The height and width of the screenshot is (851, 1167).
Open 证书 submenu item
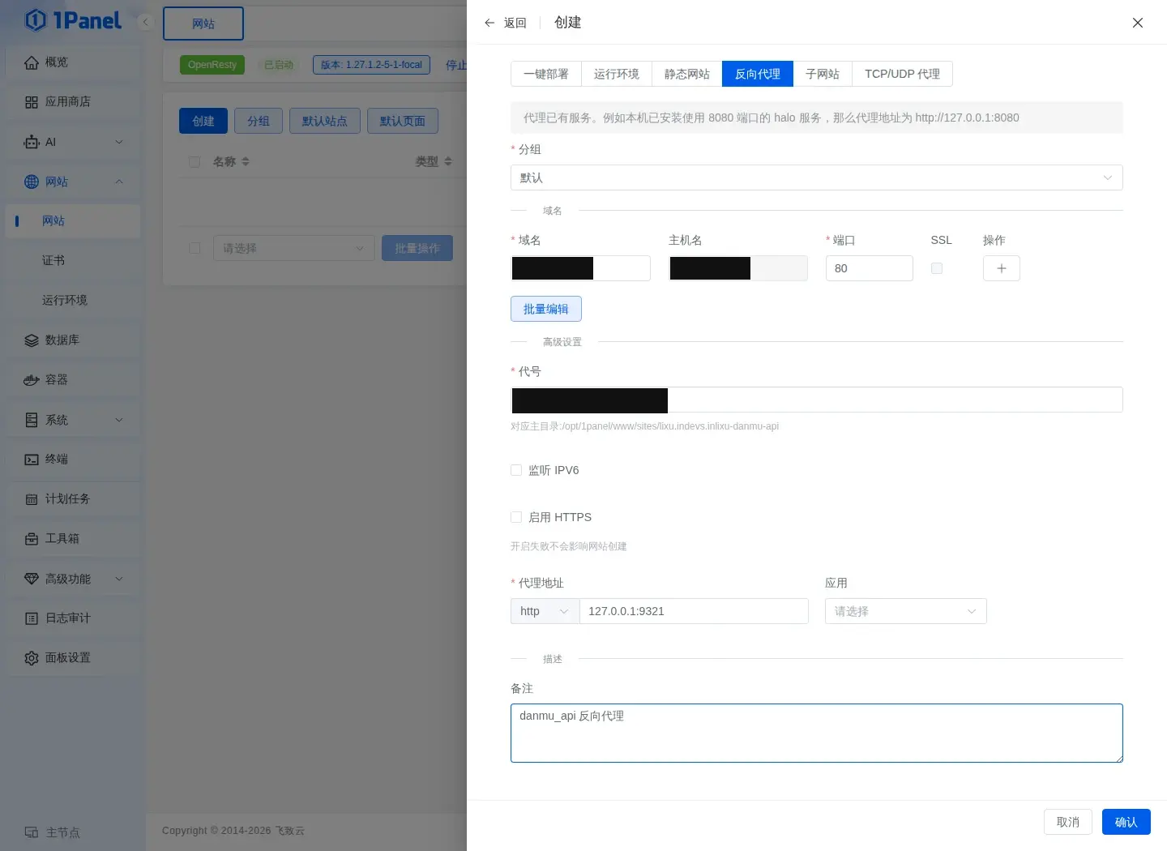(x=73, y=261)
